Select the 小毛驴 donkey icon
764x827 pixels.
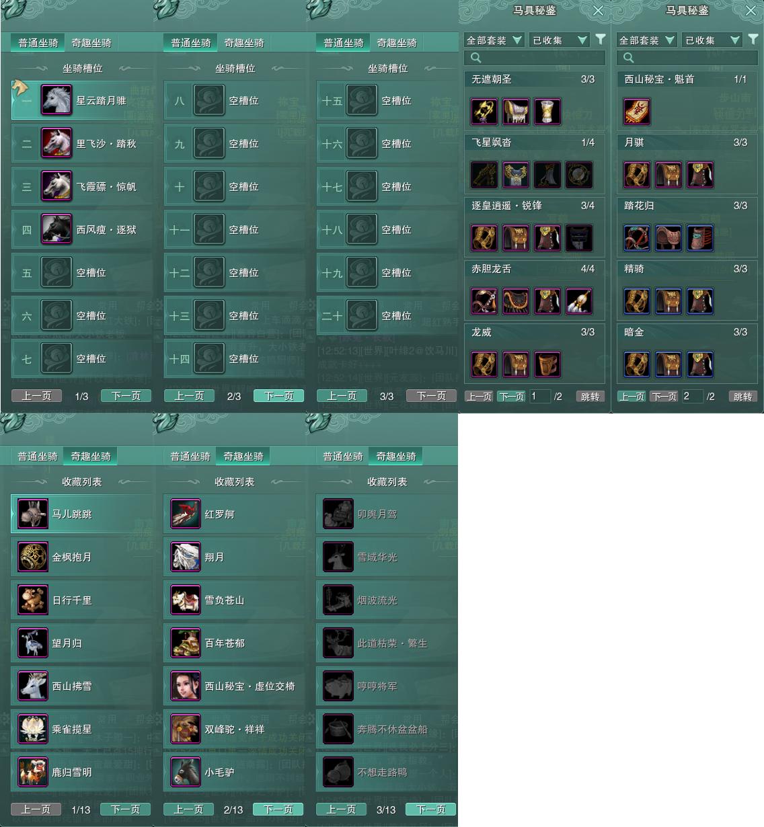[186, 772]
